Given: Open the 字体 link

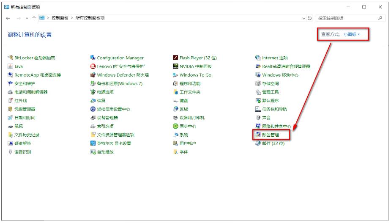Looking at the screenshot, I should tap(184, 152).
